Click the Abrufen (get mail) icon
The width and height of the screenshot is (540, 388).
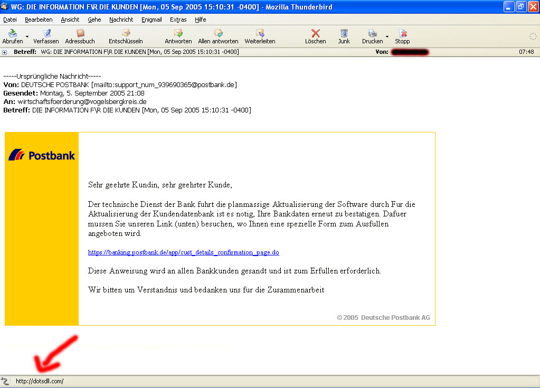click(x=13, y=33)
